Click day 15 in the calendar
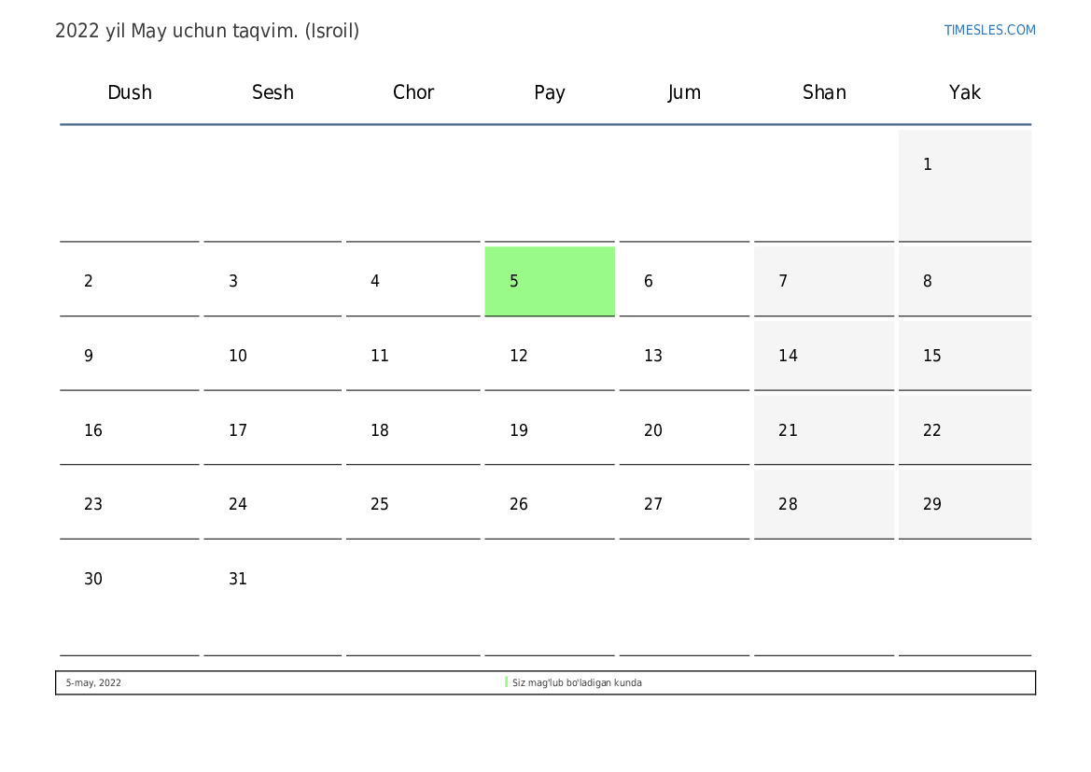This screenshot has width=1091, height=772. (965, 356)
